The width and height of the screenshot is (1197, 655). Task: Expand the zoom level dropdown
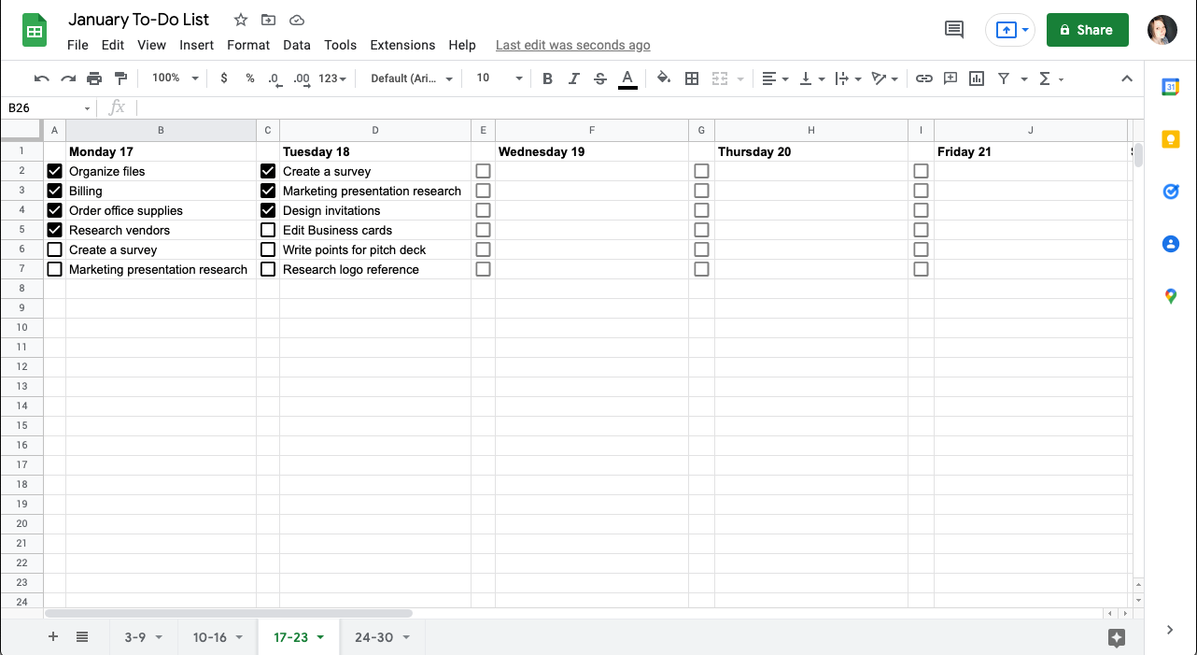174,78
